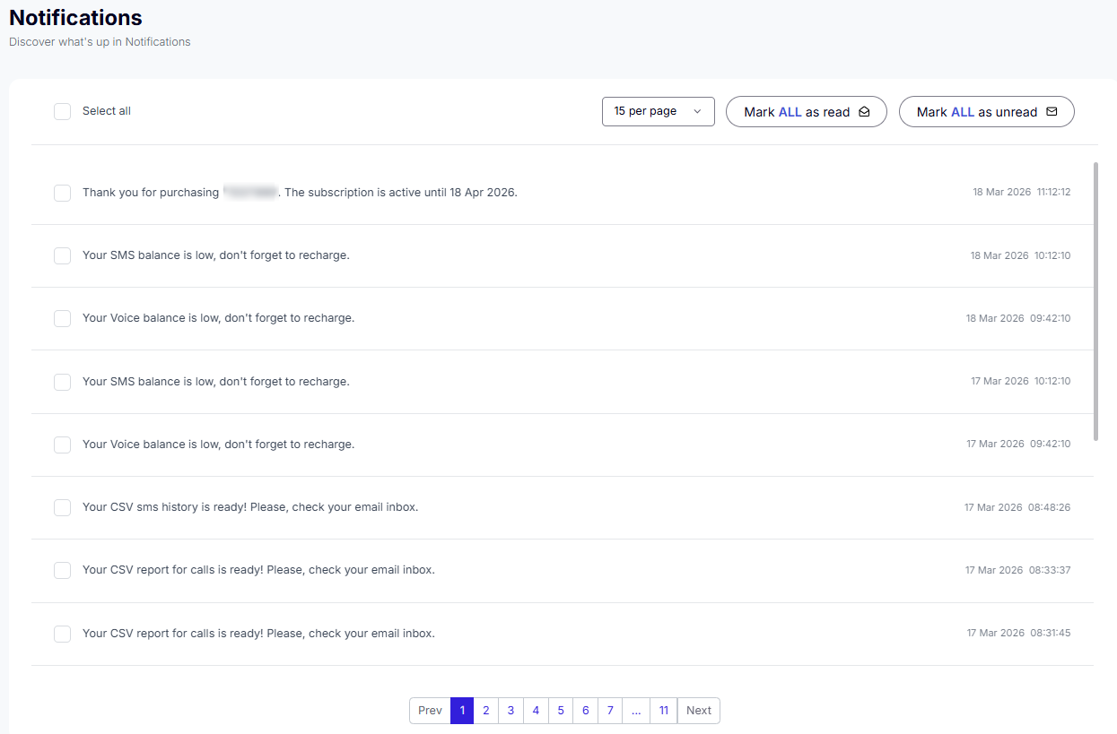Select page 7 in pagination bar
The image size is (1117, 734).
click(x=610, y=711)
